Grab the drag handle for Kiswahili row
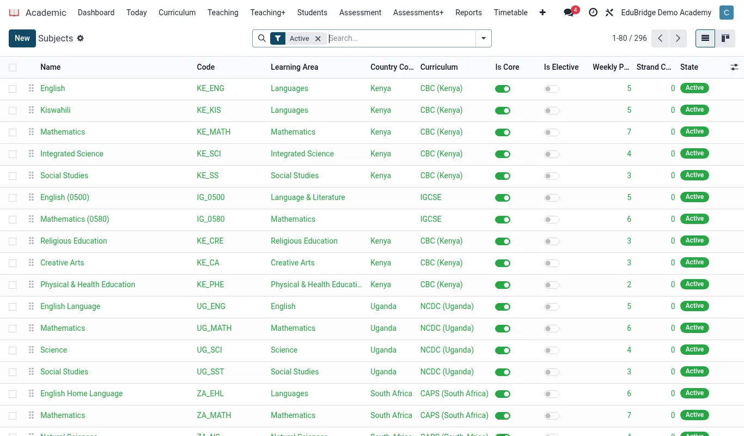The image size is (744, 436). click(x=31, y=110)
